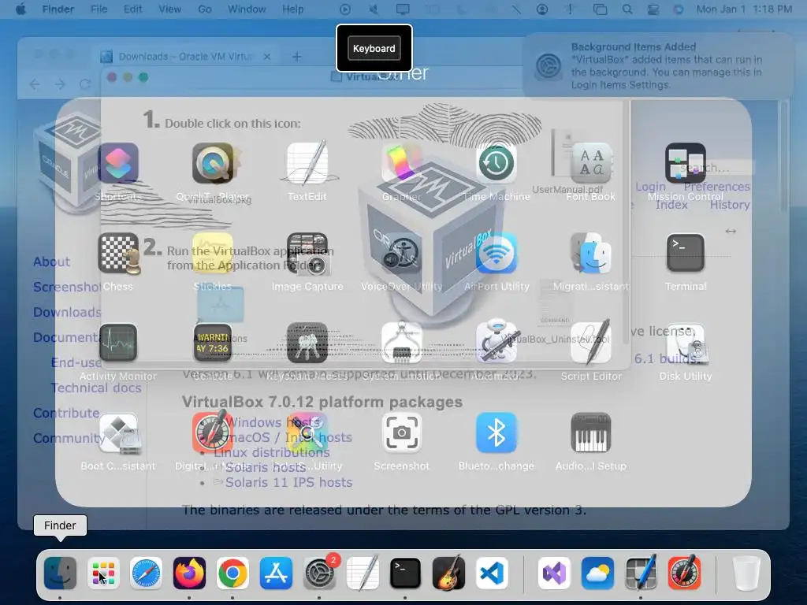
Task: Open Digital Color Meter in Launchpad
Action: 213,432
